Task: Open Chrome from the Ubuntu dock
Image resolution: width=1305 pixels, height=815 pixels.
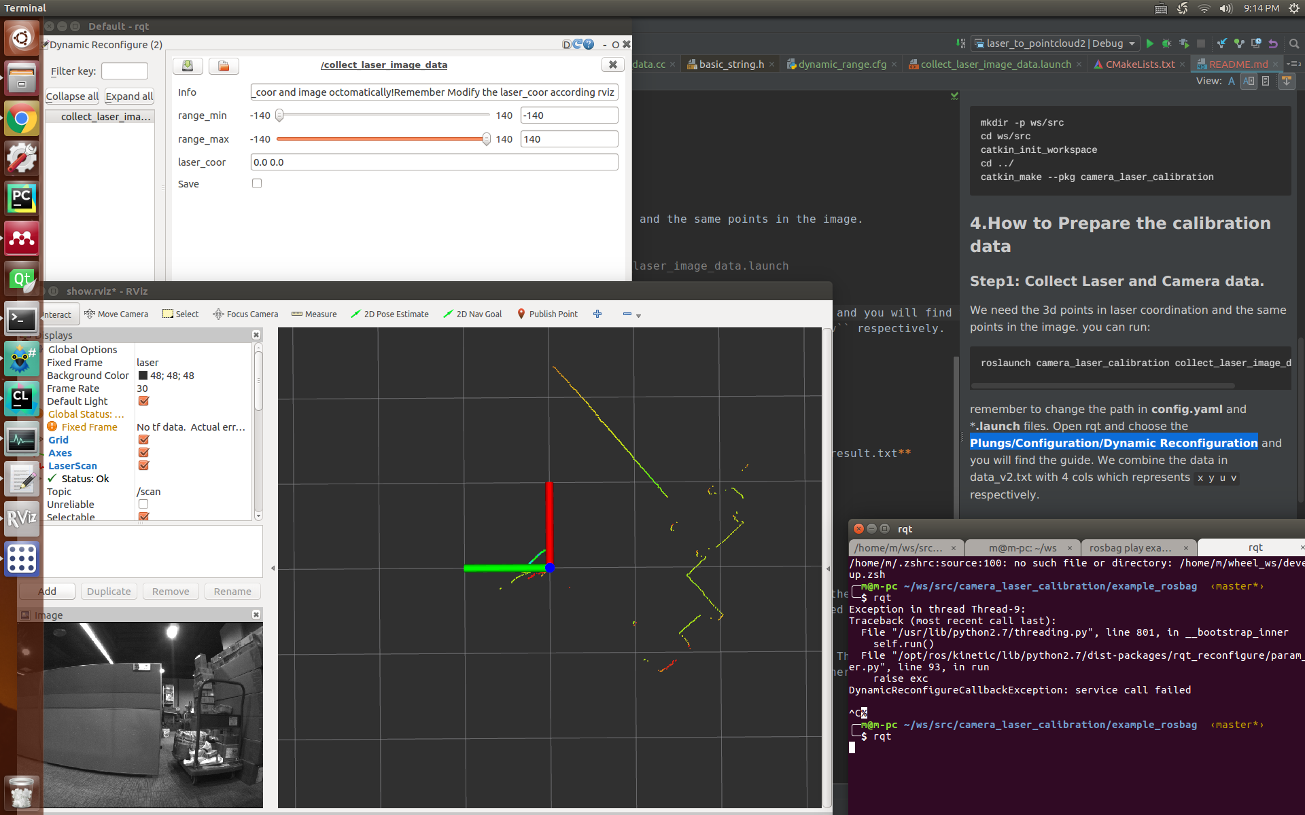Action: (22, 119)
